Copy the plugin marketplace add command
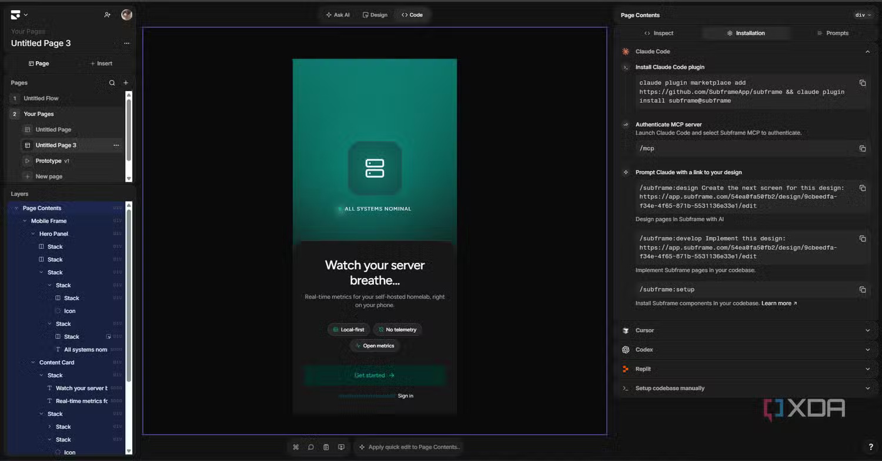882x461 pixels. click(x=863, y=83)
